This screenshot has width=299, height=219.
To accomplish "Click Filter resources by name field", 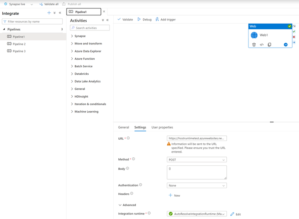I will pyautogui.click(x=32, y=22).
